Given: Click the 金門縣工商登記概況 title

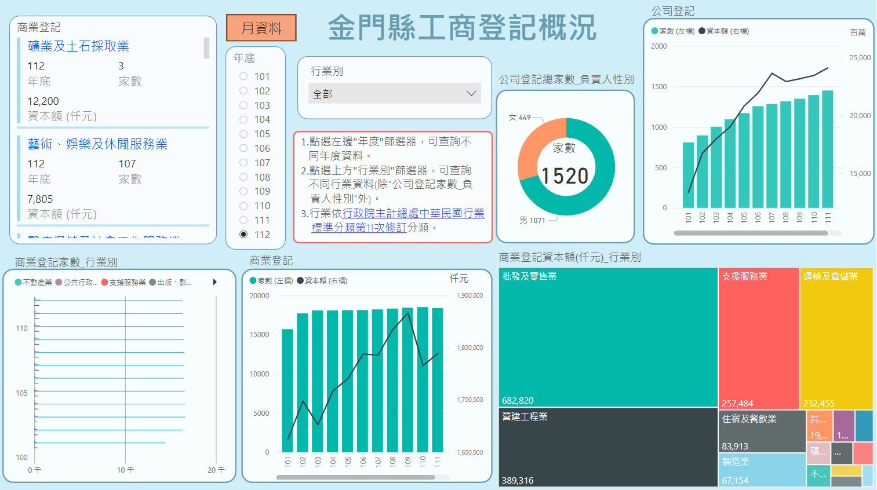Looking at the screenshot, I should tap(462, 28).
